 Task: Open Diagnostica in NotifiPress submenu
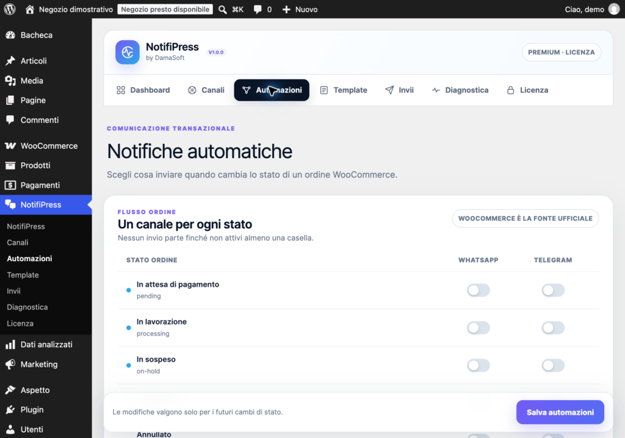coord(27,307)
